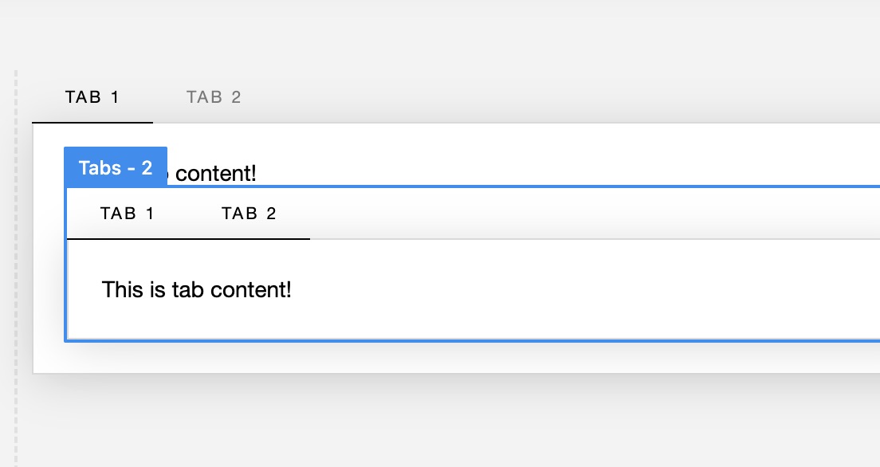Click underline indicator beneath nested tab labels
The width and height of the screenshot is (880, 467).
coord(188,238)
